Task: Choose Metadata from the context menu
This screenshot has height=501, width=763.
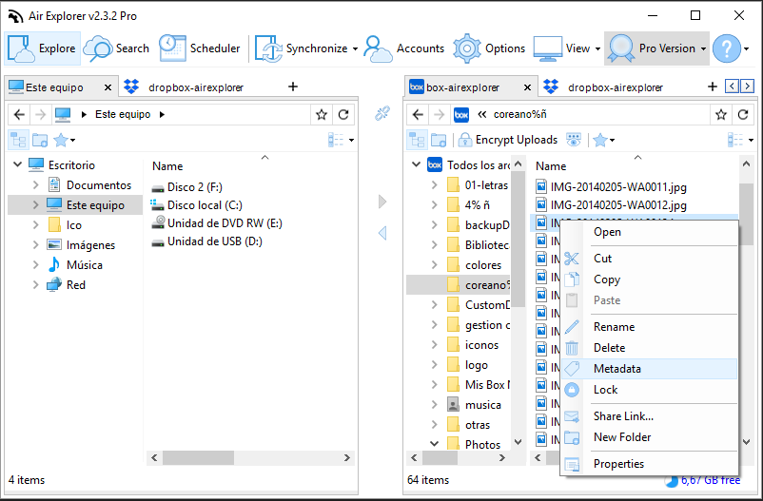Action: (649, 369)
